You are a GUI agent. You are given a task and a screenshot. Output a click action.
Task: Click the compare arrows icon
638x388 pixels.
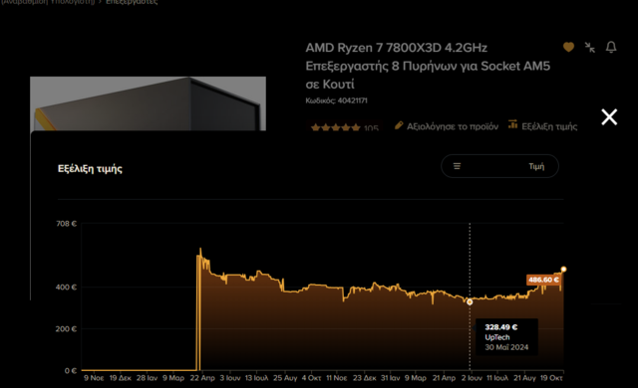click(x=589, y=48)
